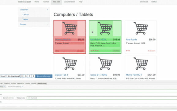This screenshot has width=177, height=111.
Task: Open the Create new sitemap dropdown
Action: (15, 87)
